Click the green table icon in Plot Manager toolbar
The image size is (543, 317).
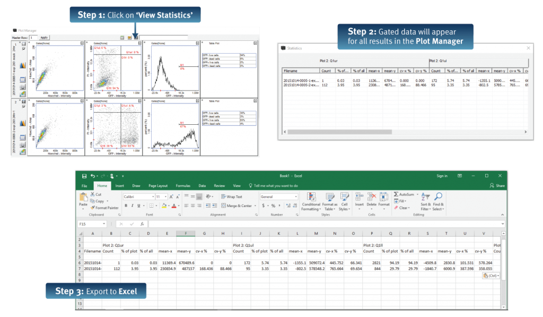(x=122, y=38)
